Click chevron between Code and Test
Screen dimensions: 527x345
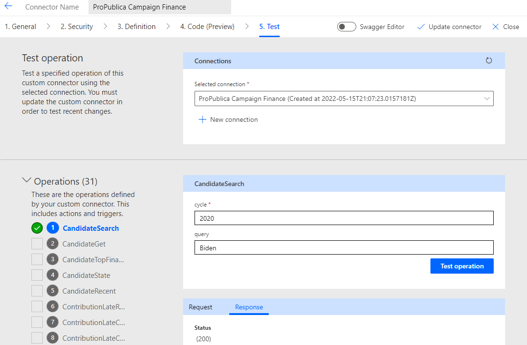coord(247,26)
